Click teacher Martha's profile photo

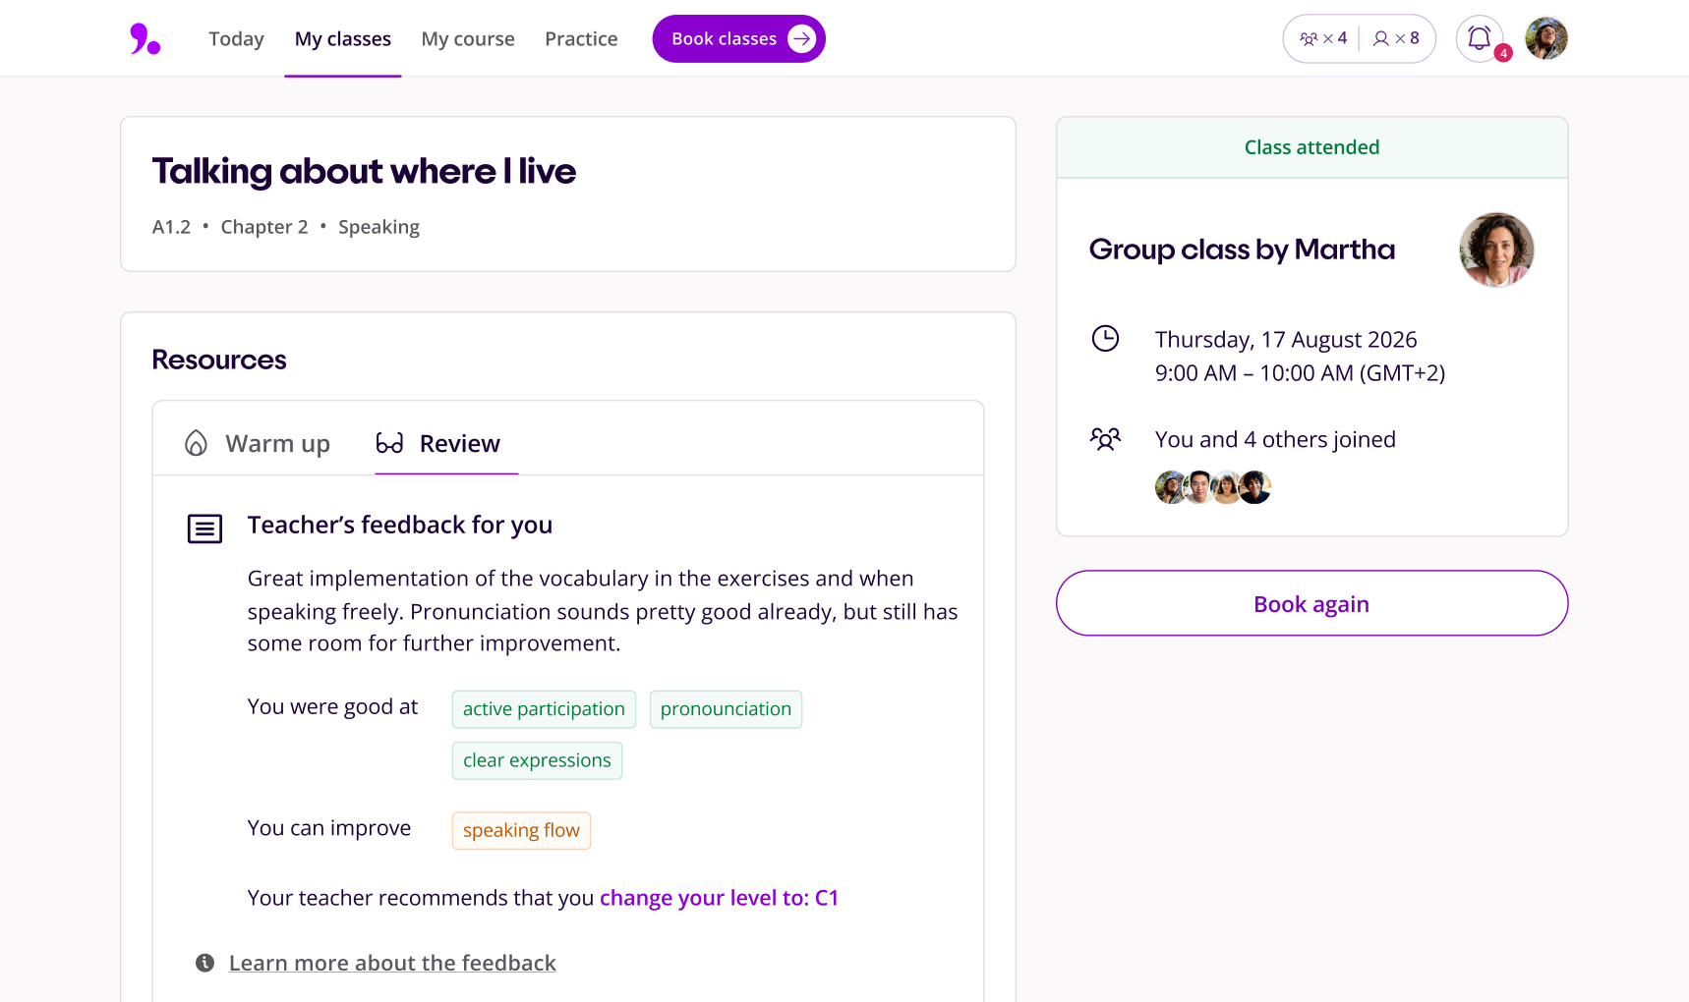pos(1495,250)
